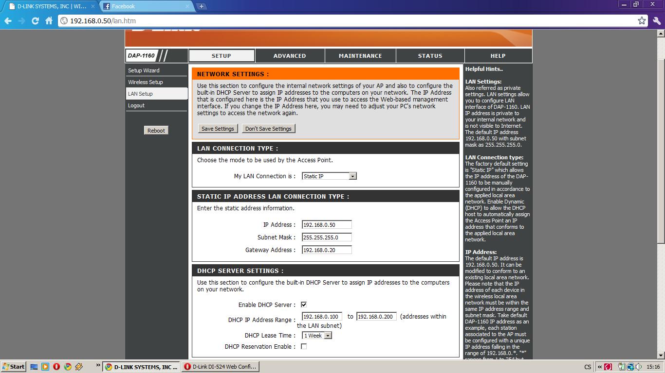Click the LAN CONNECTION TYPE heading
The height and width of the screenshot is (373, 665).
(x=238, y=149)
